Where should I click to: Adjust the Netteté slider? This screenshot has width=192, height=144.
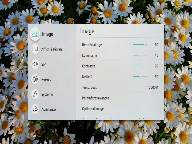pyautogui.click(x=140, y=77)
